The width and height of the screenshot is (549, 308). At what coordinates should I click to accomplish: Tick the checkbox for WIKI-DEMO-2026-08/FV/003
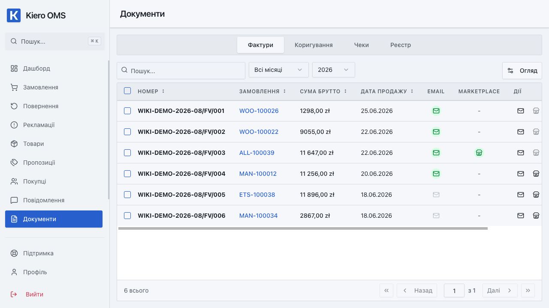[x=127, y=153]
